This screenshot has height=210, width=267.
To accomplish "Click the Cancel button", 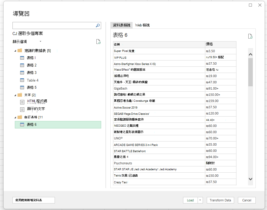I will [x=247, y=200].
